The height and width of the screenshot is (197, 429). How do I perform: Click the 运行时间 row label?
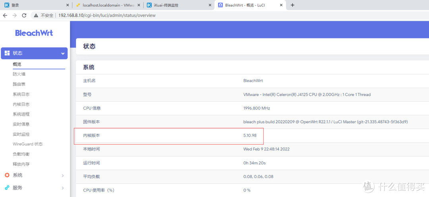pyautogui.click(x=91, y=163)
